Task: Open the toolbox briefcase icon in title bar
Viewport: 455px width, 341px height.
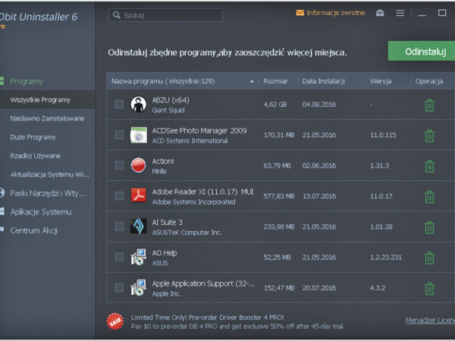Action: (380, 13)
